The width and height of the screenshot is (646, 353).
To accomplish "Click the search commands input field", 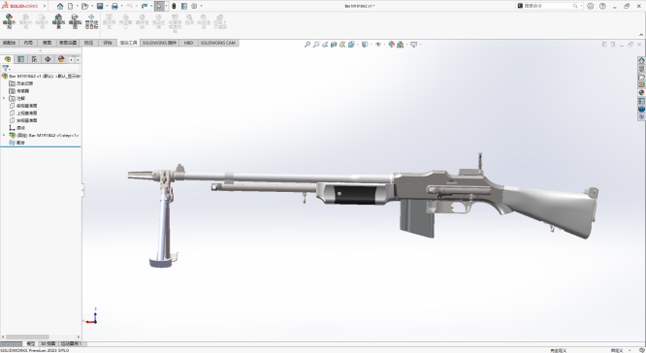I will coord(549,6).
